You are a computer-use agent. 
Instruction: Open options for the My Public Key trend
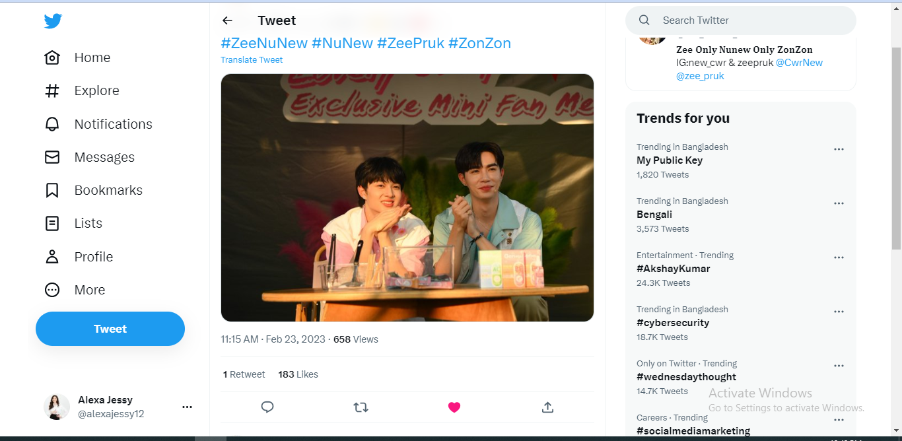tap(839, 149)
